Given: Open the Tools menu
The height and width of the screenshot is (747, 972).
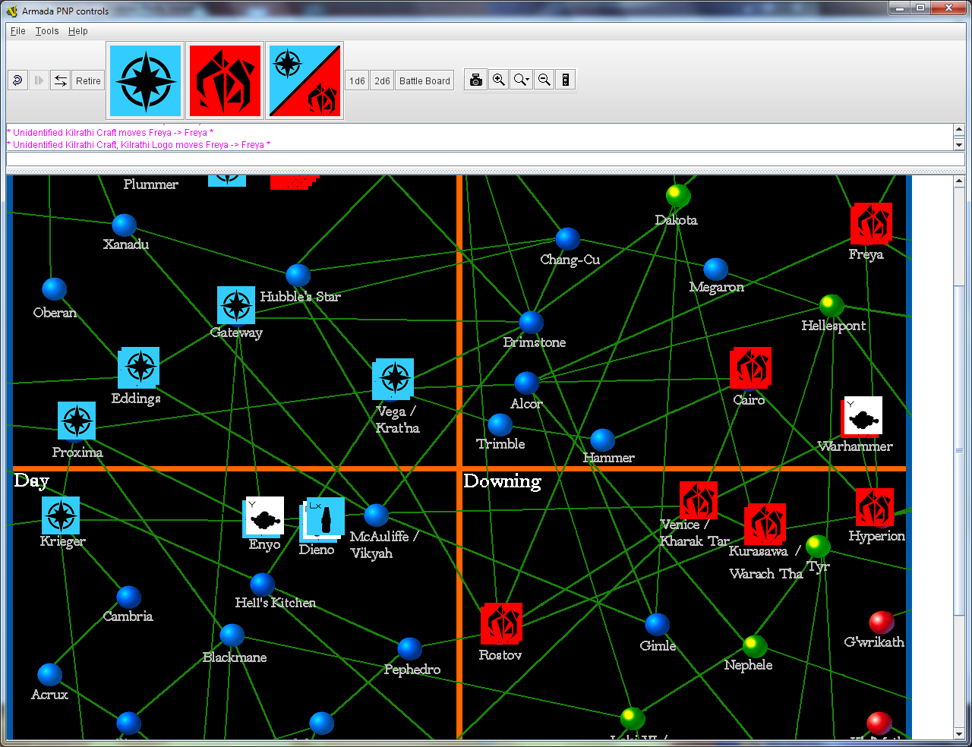Looking at the screenshot, I should click(x=47, y=31).
